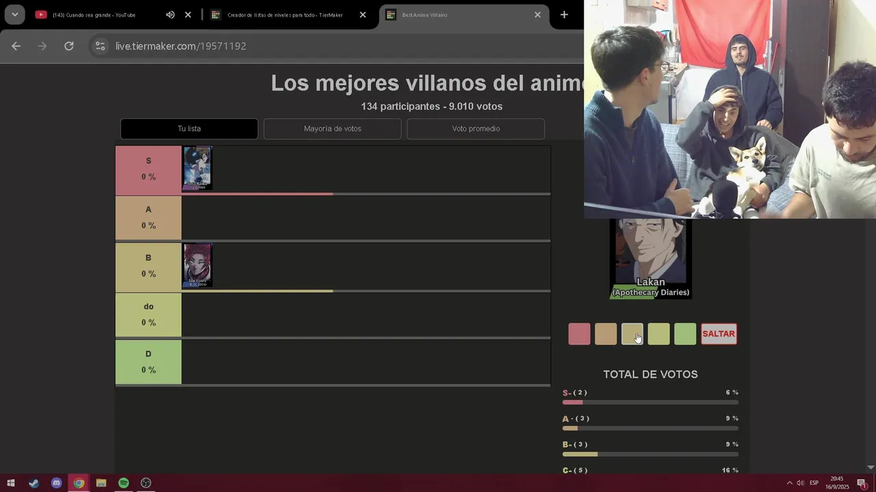Vote D tier with the green swatch
This screenshot has height=492, width=876.
pos(685,334)
